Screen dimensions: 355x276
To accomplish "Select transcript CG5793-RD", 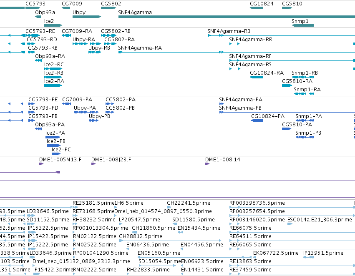I will click(42, 39).
